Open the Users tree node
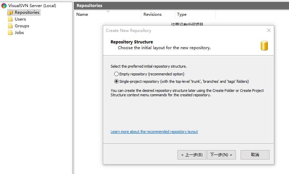The image size is (289, 174). tap(20, 19)
